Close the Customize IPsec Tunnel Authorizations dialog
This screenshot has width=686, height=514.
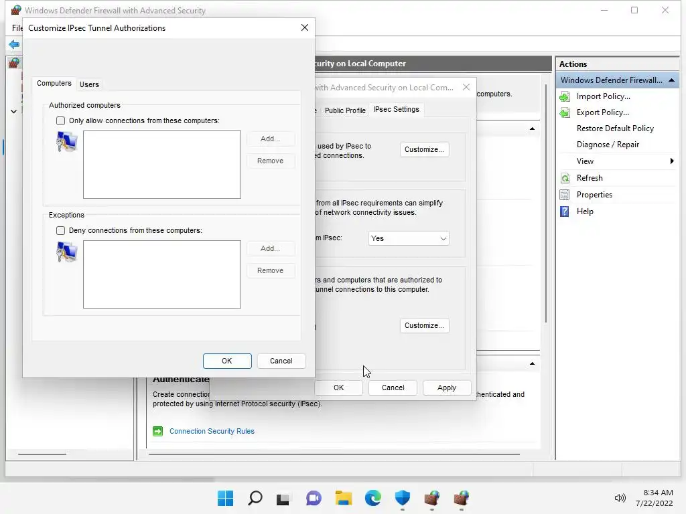coord(305,27)
